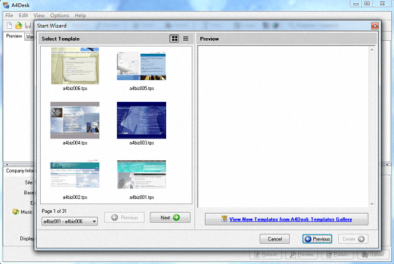Click the New file toolbar icon
The image size is (394, 264).
coord(9,25)
